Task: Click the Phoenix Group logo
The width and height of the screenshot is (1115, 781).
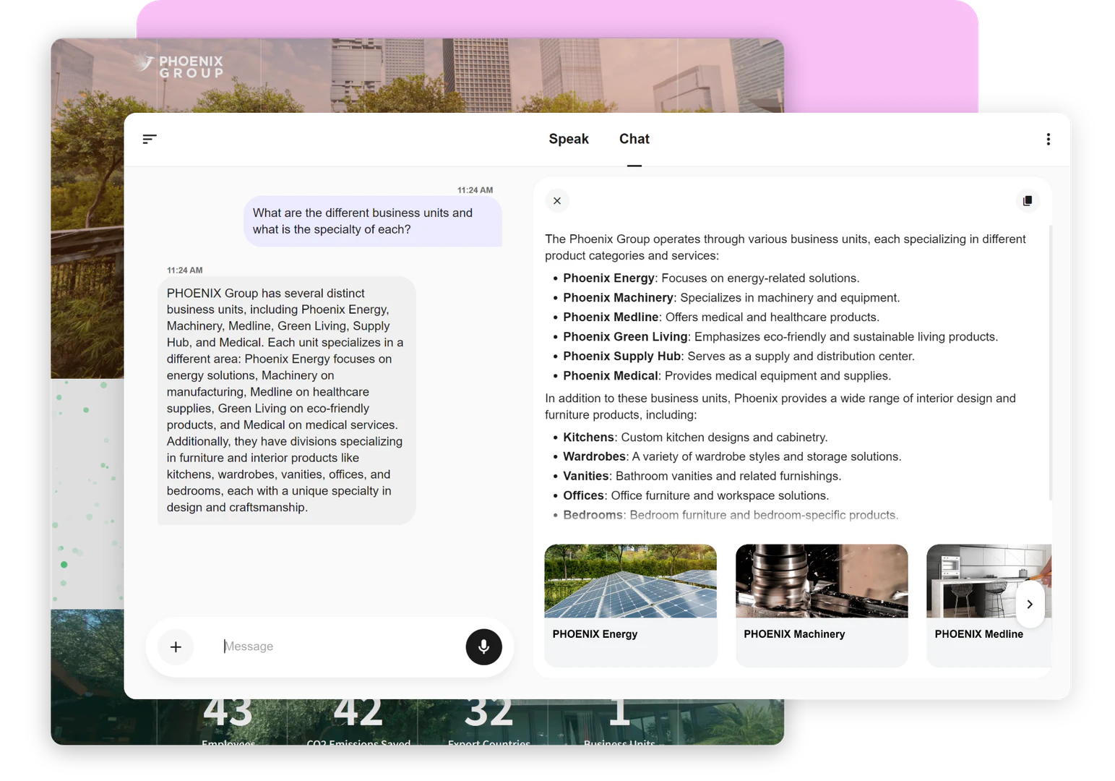Action: pyautogui.click(x=181, y=67)
